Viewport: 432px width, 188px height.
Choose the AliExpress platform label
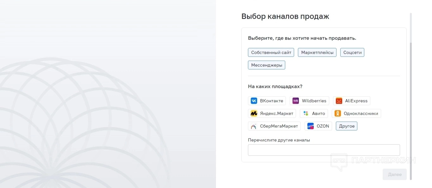pos(356,101)
